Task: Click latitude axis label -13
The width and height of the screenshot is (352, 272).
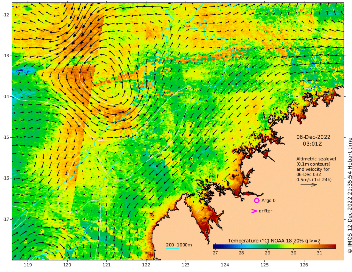Action: click(6, 56)
